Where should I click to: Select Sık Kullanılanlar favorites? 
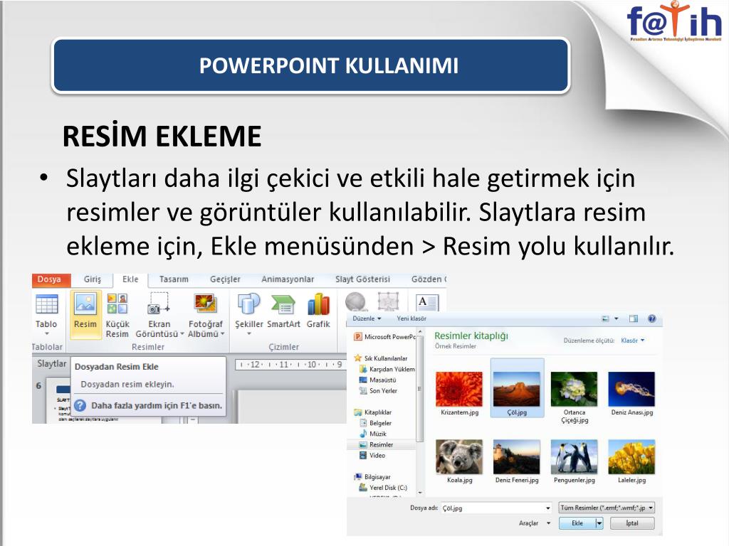381,358
